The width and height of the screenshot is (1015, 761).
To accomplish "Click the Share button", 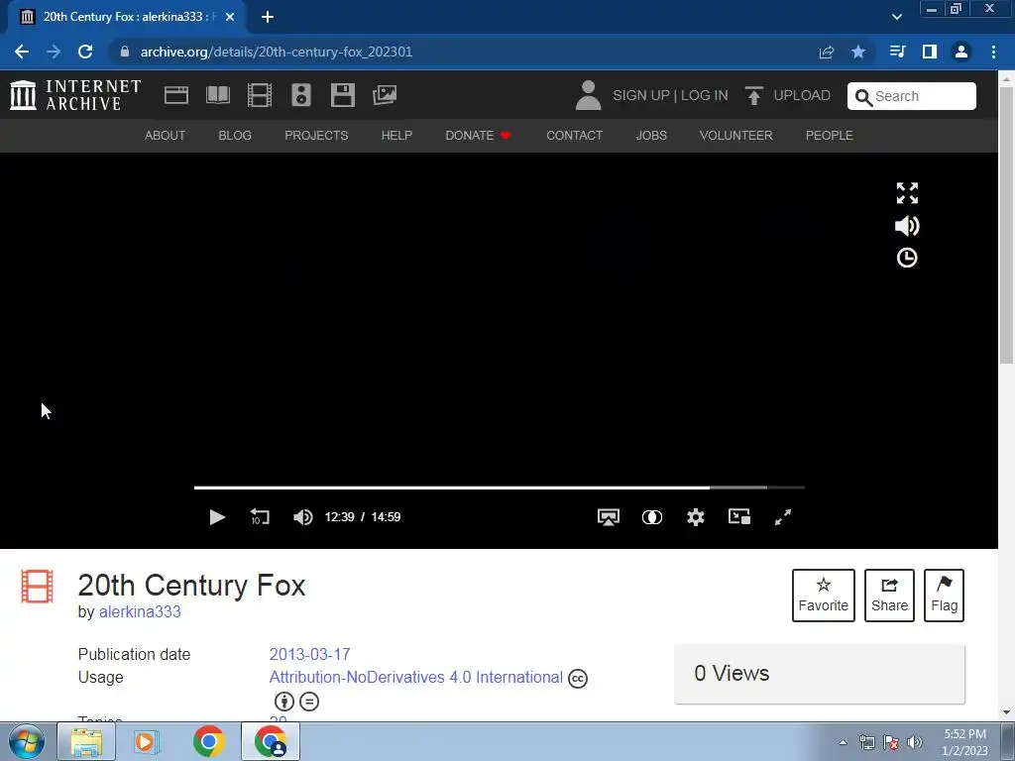I will [889, 596].
